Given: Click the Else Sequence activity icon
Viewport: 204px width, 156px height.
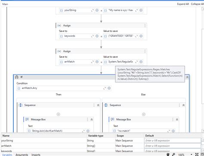Looking at the screenshot, I should 106,105.
